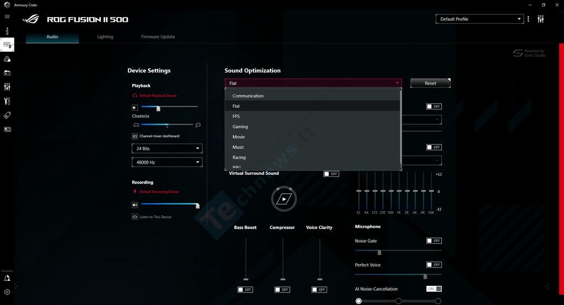Select Communication preset from the list
Viewport: 564px width, 305px height.
point(312,96)
